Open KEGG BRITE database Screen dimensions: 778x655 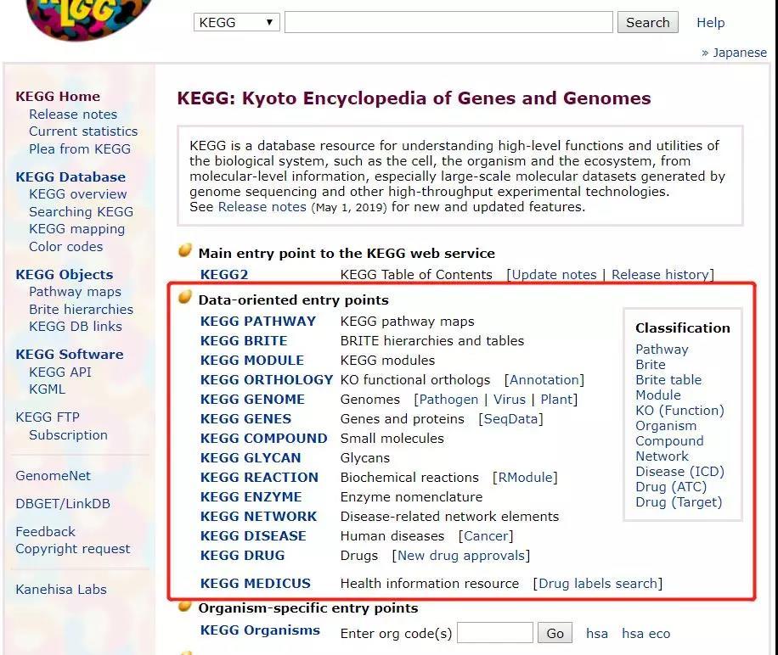click(244, 341)
